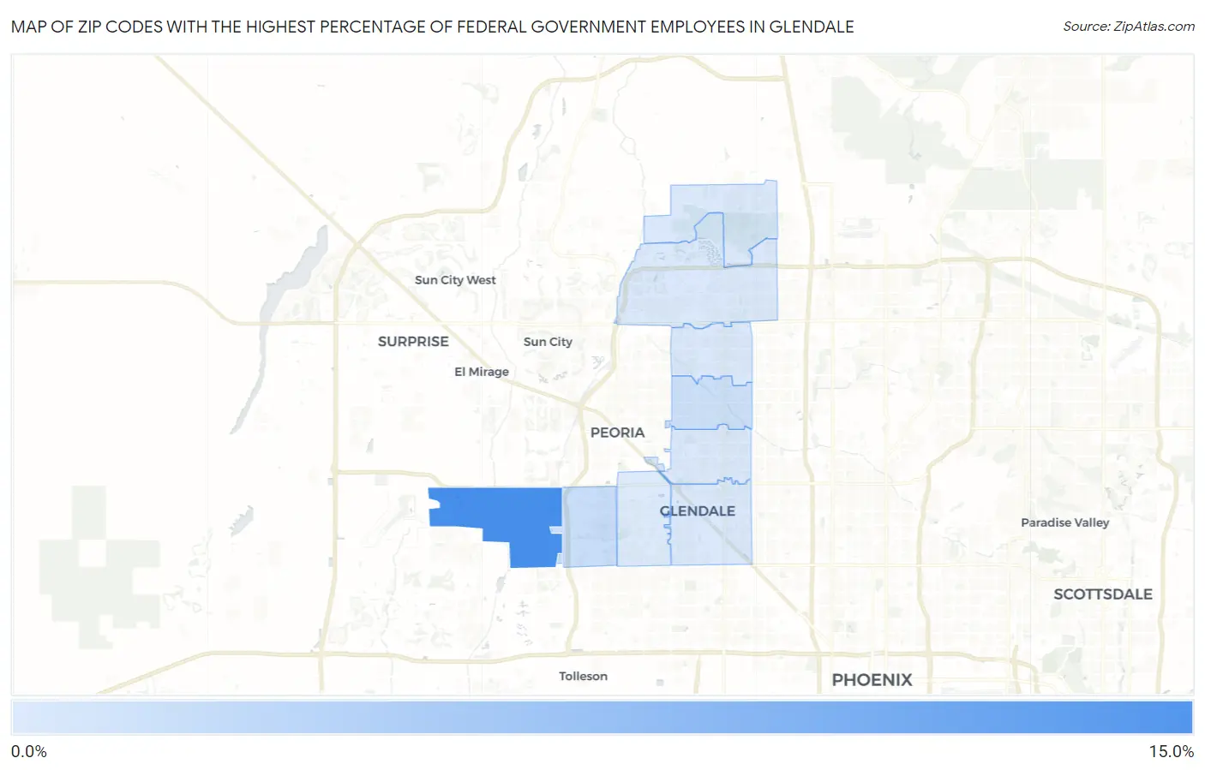Click the Sun City label
The height and width of the screenshot is (770, 1205).
[548, 341]
